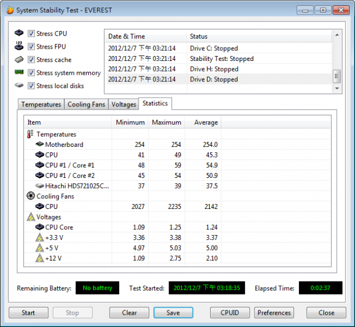The width and height of the screenshot is (355, 327).
Task: Switch to the Temperatures tab
Action: coord(41,104)
